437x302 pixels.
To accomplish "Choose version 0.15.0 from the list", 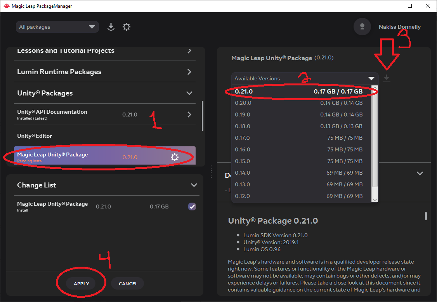I will 301,161.
